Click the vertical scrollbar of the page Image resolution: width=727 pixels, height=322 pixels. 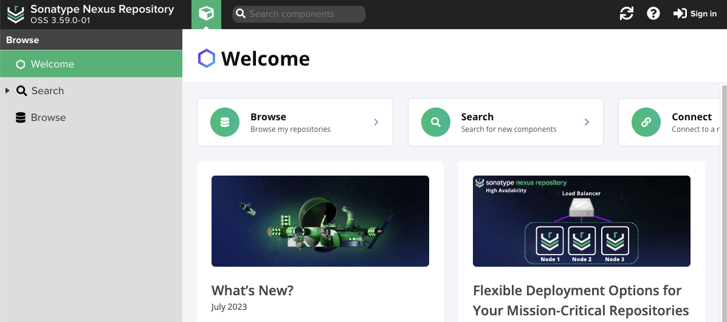(x=724, y=203)
